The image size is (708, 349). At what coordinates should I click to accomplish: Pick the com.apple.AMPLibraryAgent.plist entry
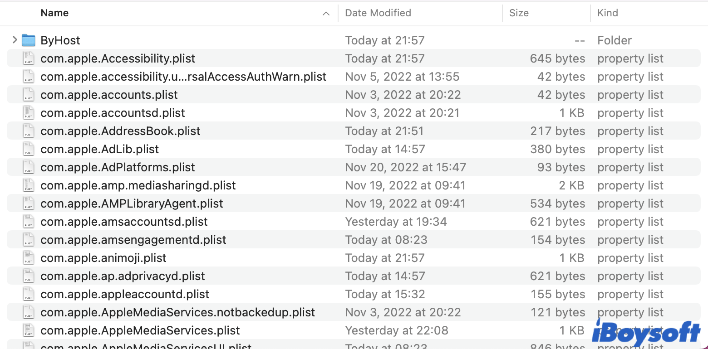coord(132,204)
